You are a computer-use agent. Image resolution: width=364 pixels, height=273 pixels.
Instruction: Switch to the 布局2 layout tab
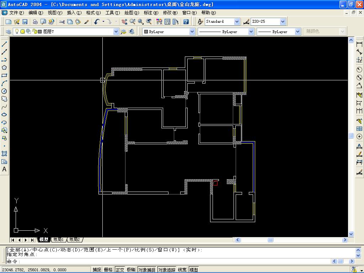coord(75,240)
